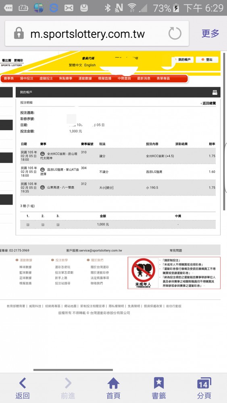Click basketball icon beside 山東高速 match
Viewport: 227px width, 403px height.
(x=43, y=188)
